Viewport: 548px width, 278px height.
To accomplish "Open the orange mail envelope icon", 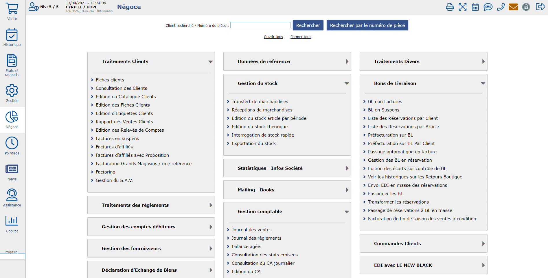I will click(513, 7).
